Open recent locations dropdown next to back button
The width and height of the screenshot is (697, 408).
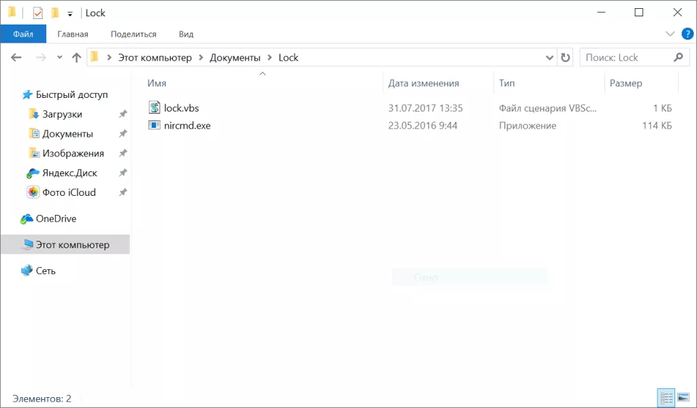tap(59, 57)
